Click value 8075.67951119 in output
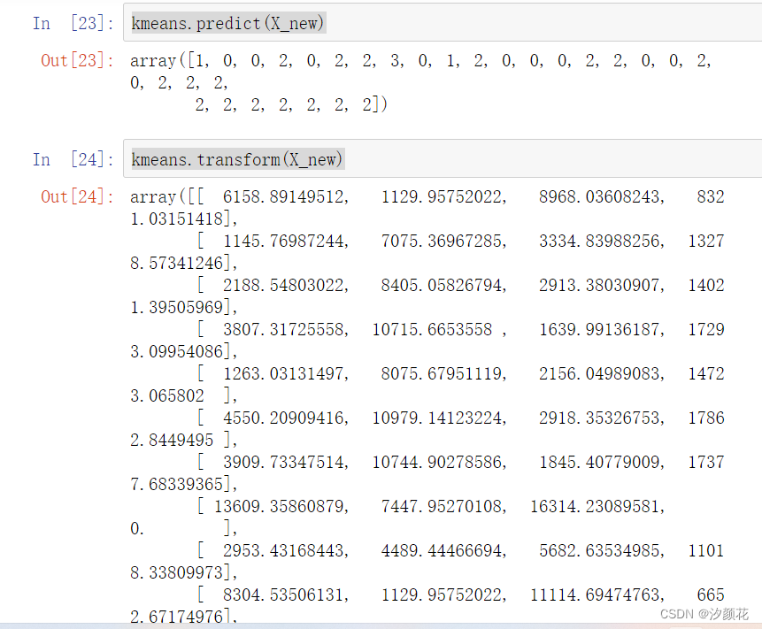Screen dimensions: 762x629 pyautogui.click(x=443, y=373)
